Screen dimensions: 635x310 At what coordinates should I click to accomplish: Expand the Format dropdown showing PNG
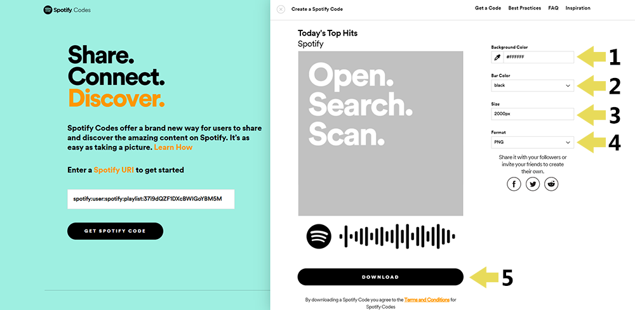click(533, 142)
